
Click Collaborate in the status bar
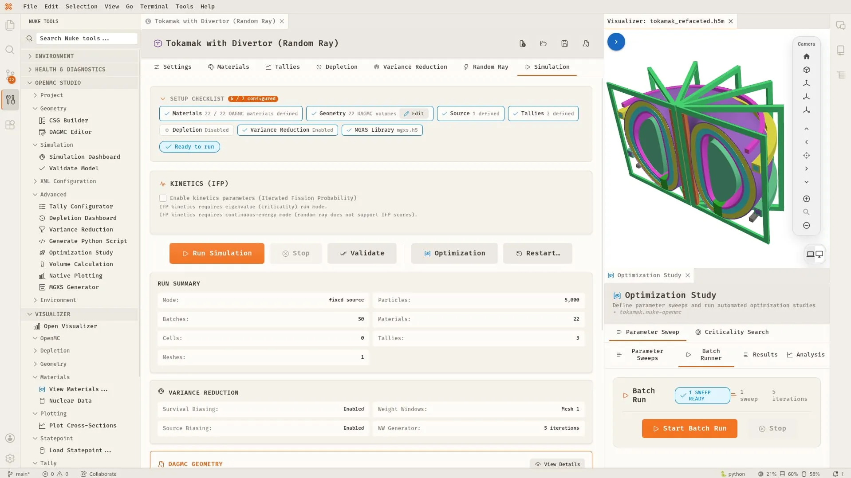pyautogui.click(x=98, y=474)
